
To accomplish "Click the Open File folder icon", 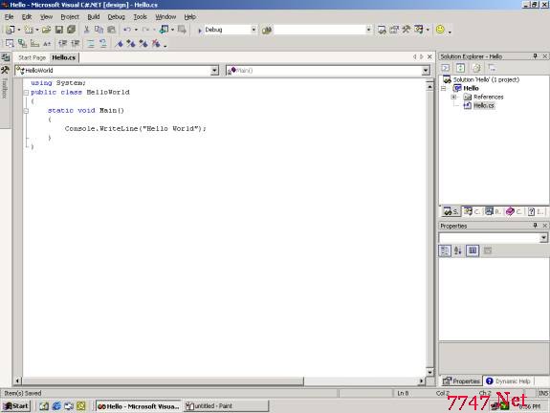I will [46, 30].
